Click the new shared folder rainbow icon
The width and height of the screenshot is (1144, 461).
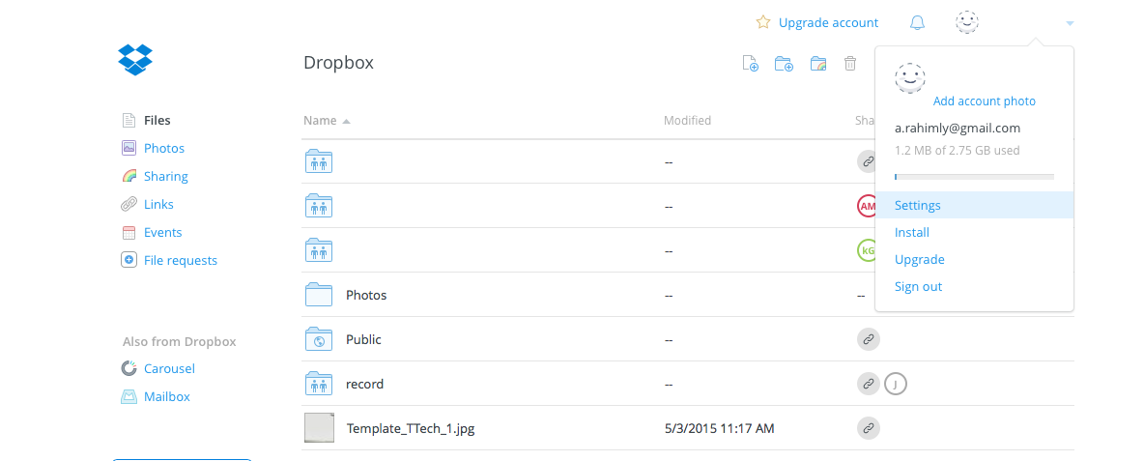tap(818, 64)
